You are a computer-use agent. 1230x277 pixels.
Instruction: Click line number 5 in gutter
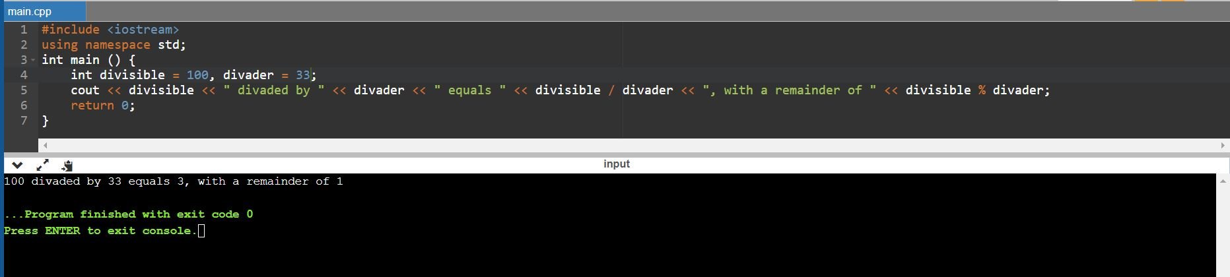(24, 90)
